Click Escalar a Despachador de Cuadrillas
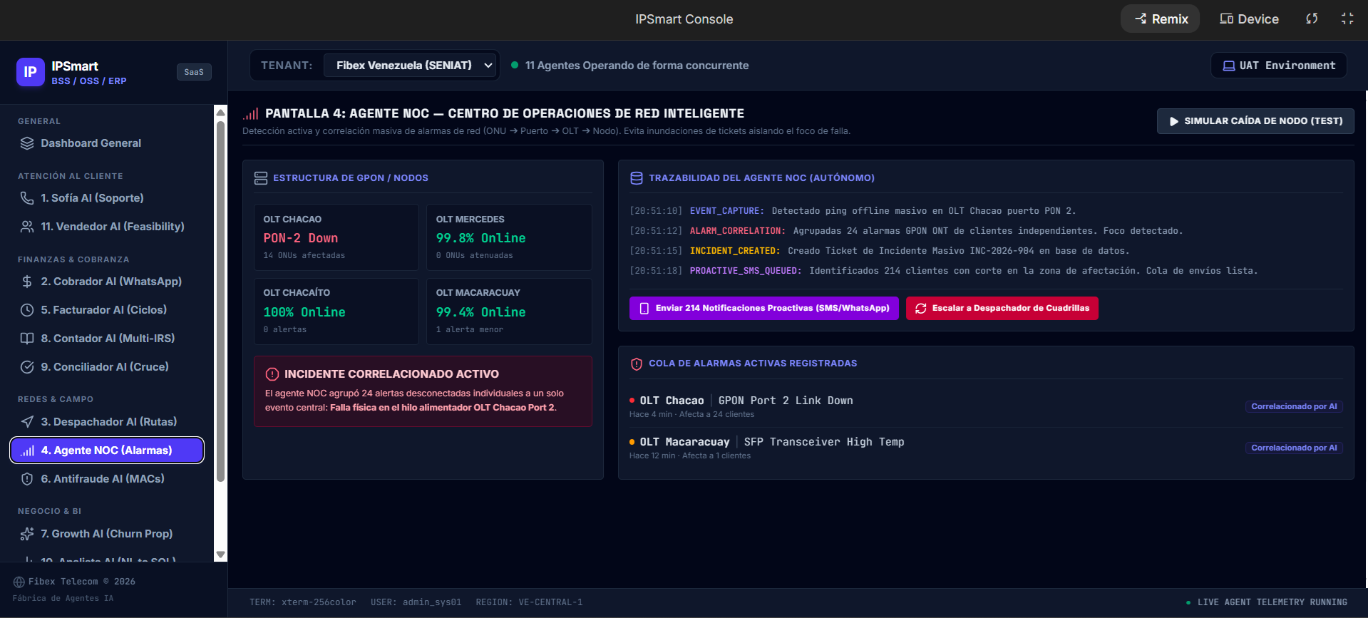 pos(1002,309)
